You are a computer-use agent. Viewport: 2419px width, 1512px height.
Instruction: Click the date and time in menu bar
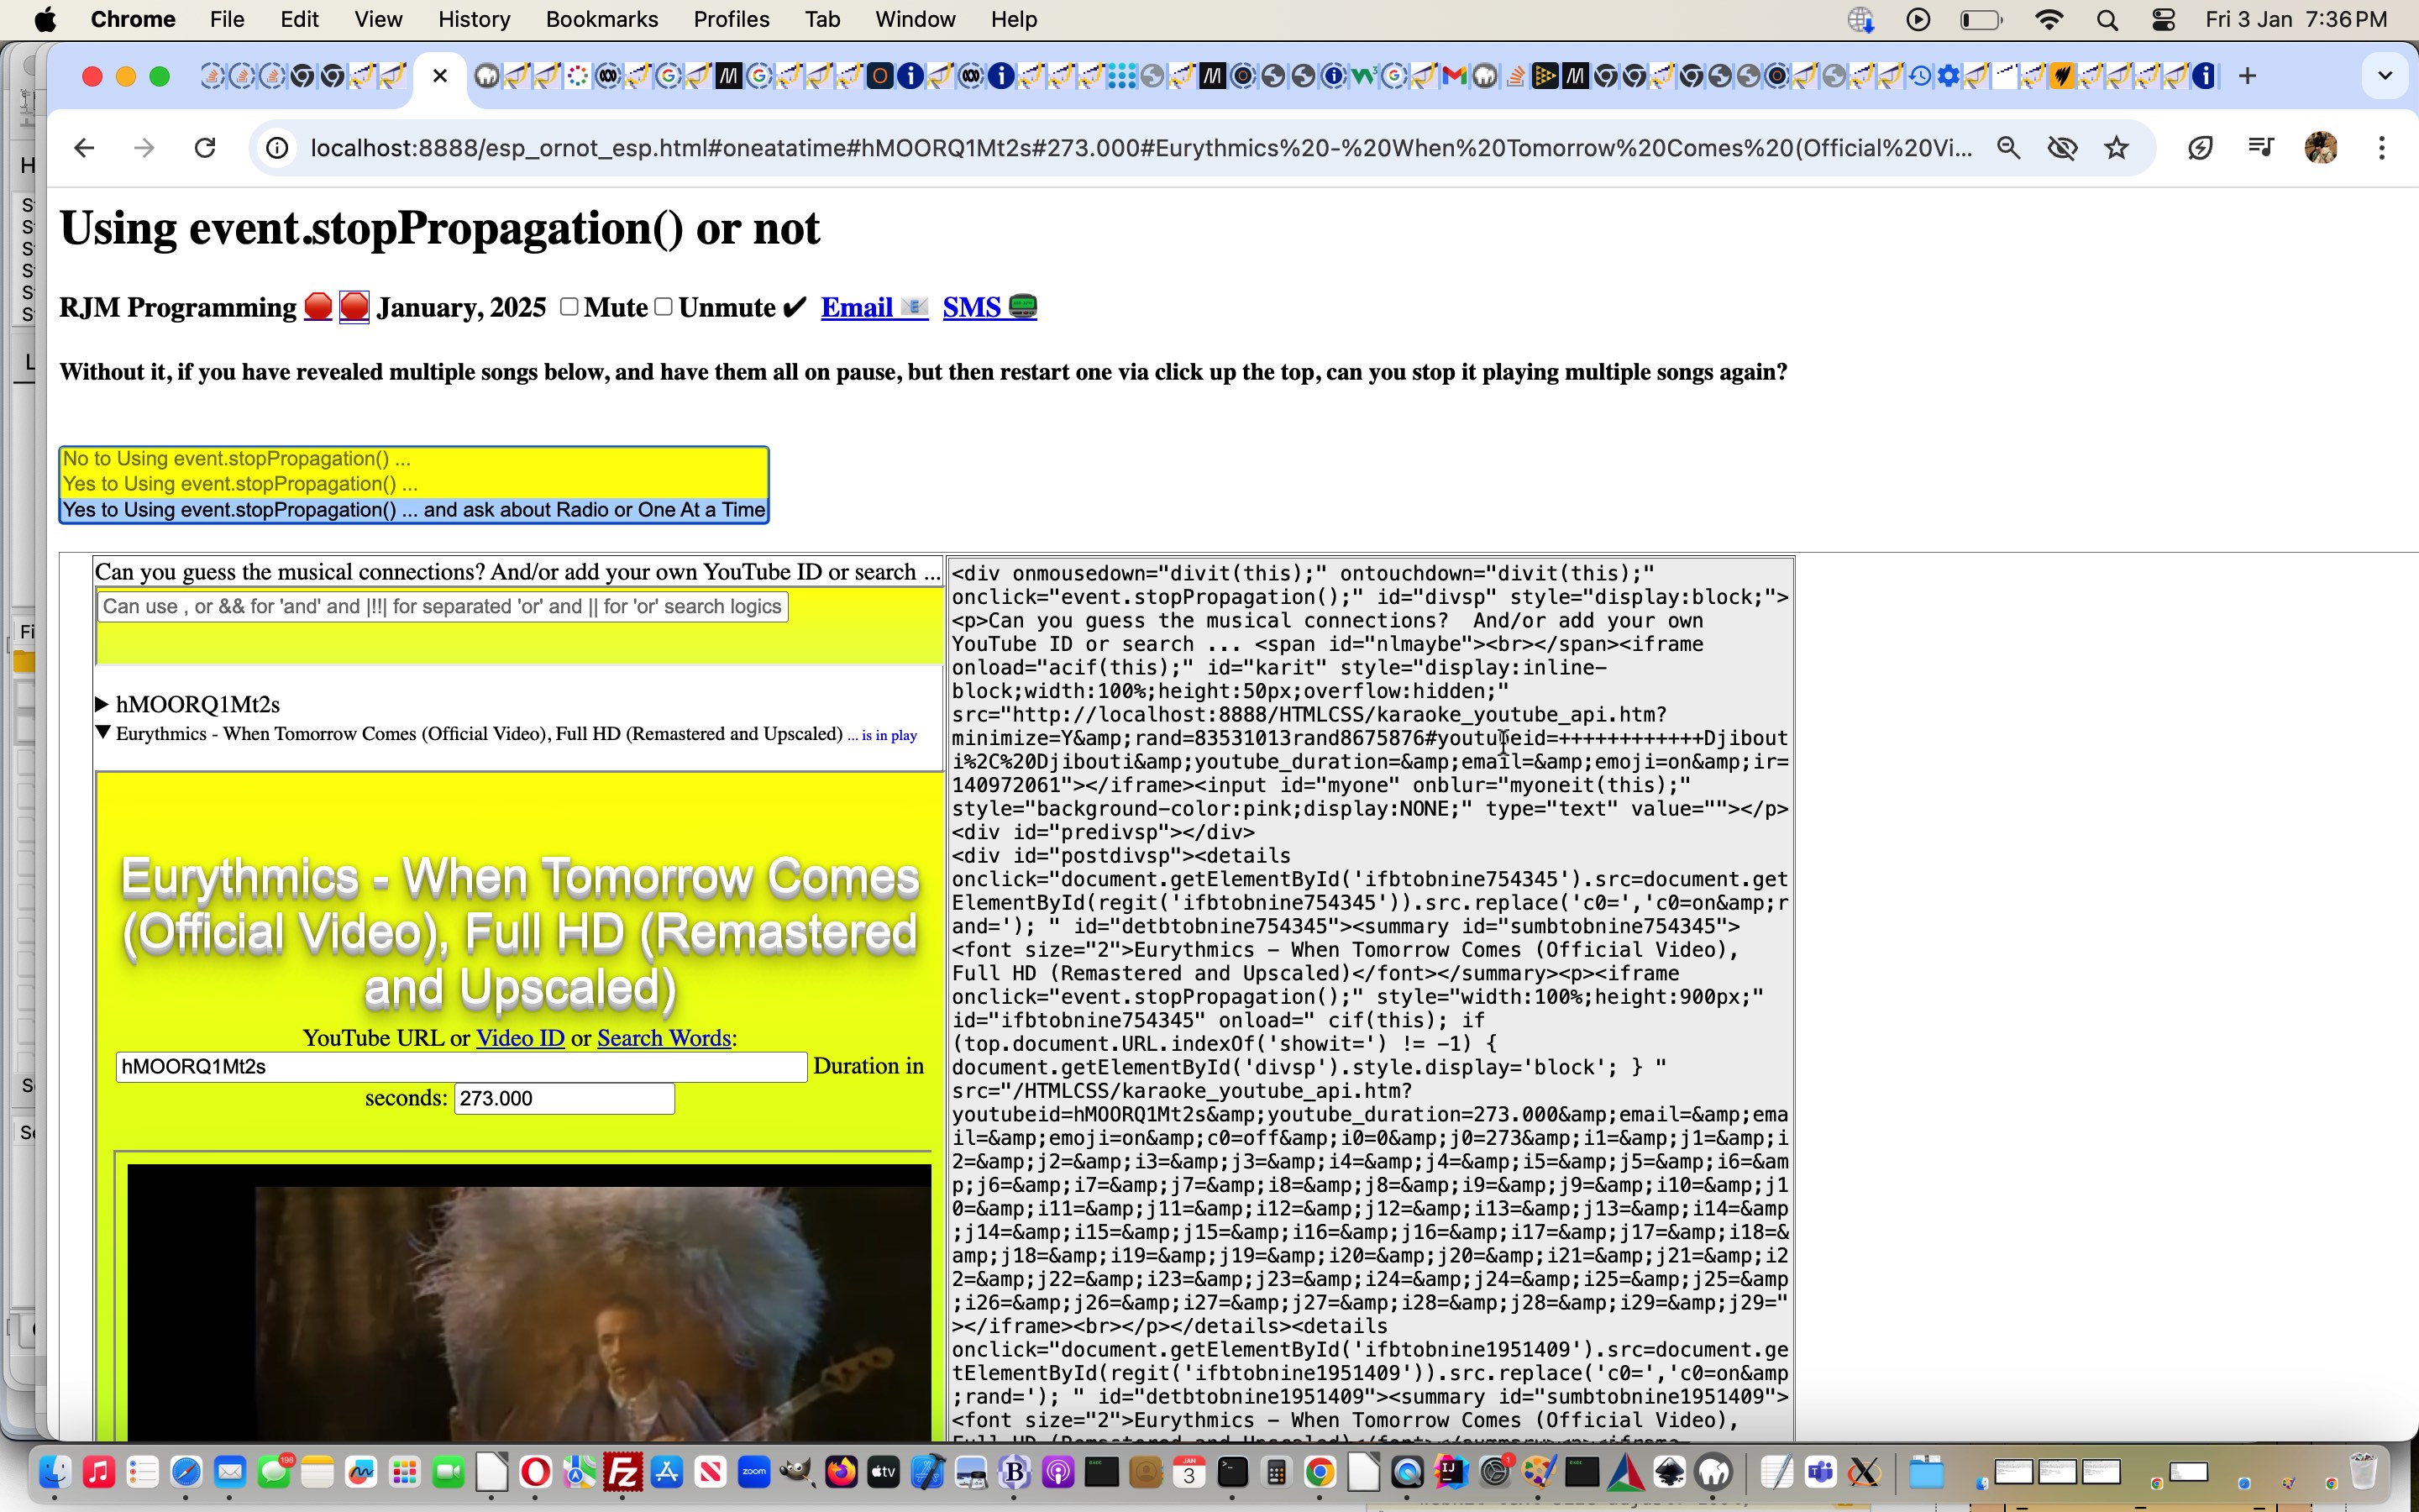coord(2295,20)
